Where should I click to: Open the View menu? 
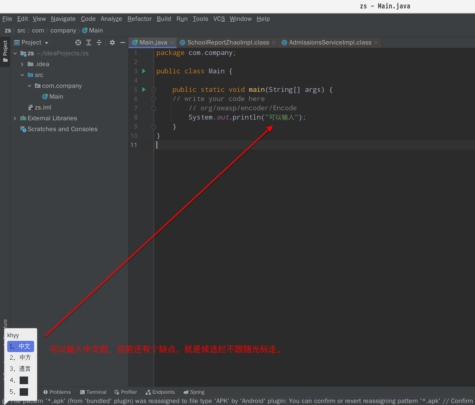coord(39,19)
